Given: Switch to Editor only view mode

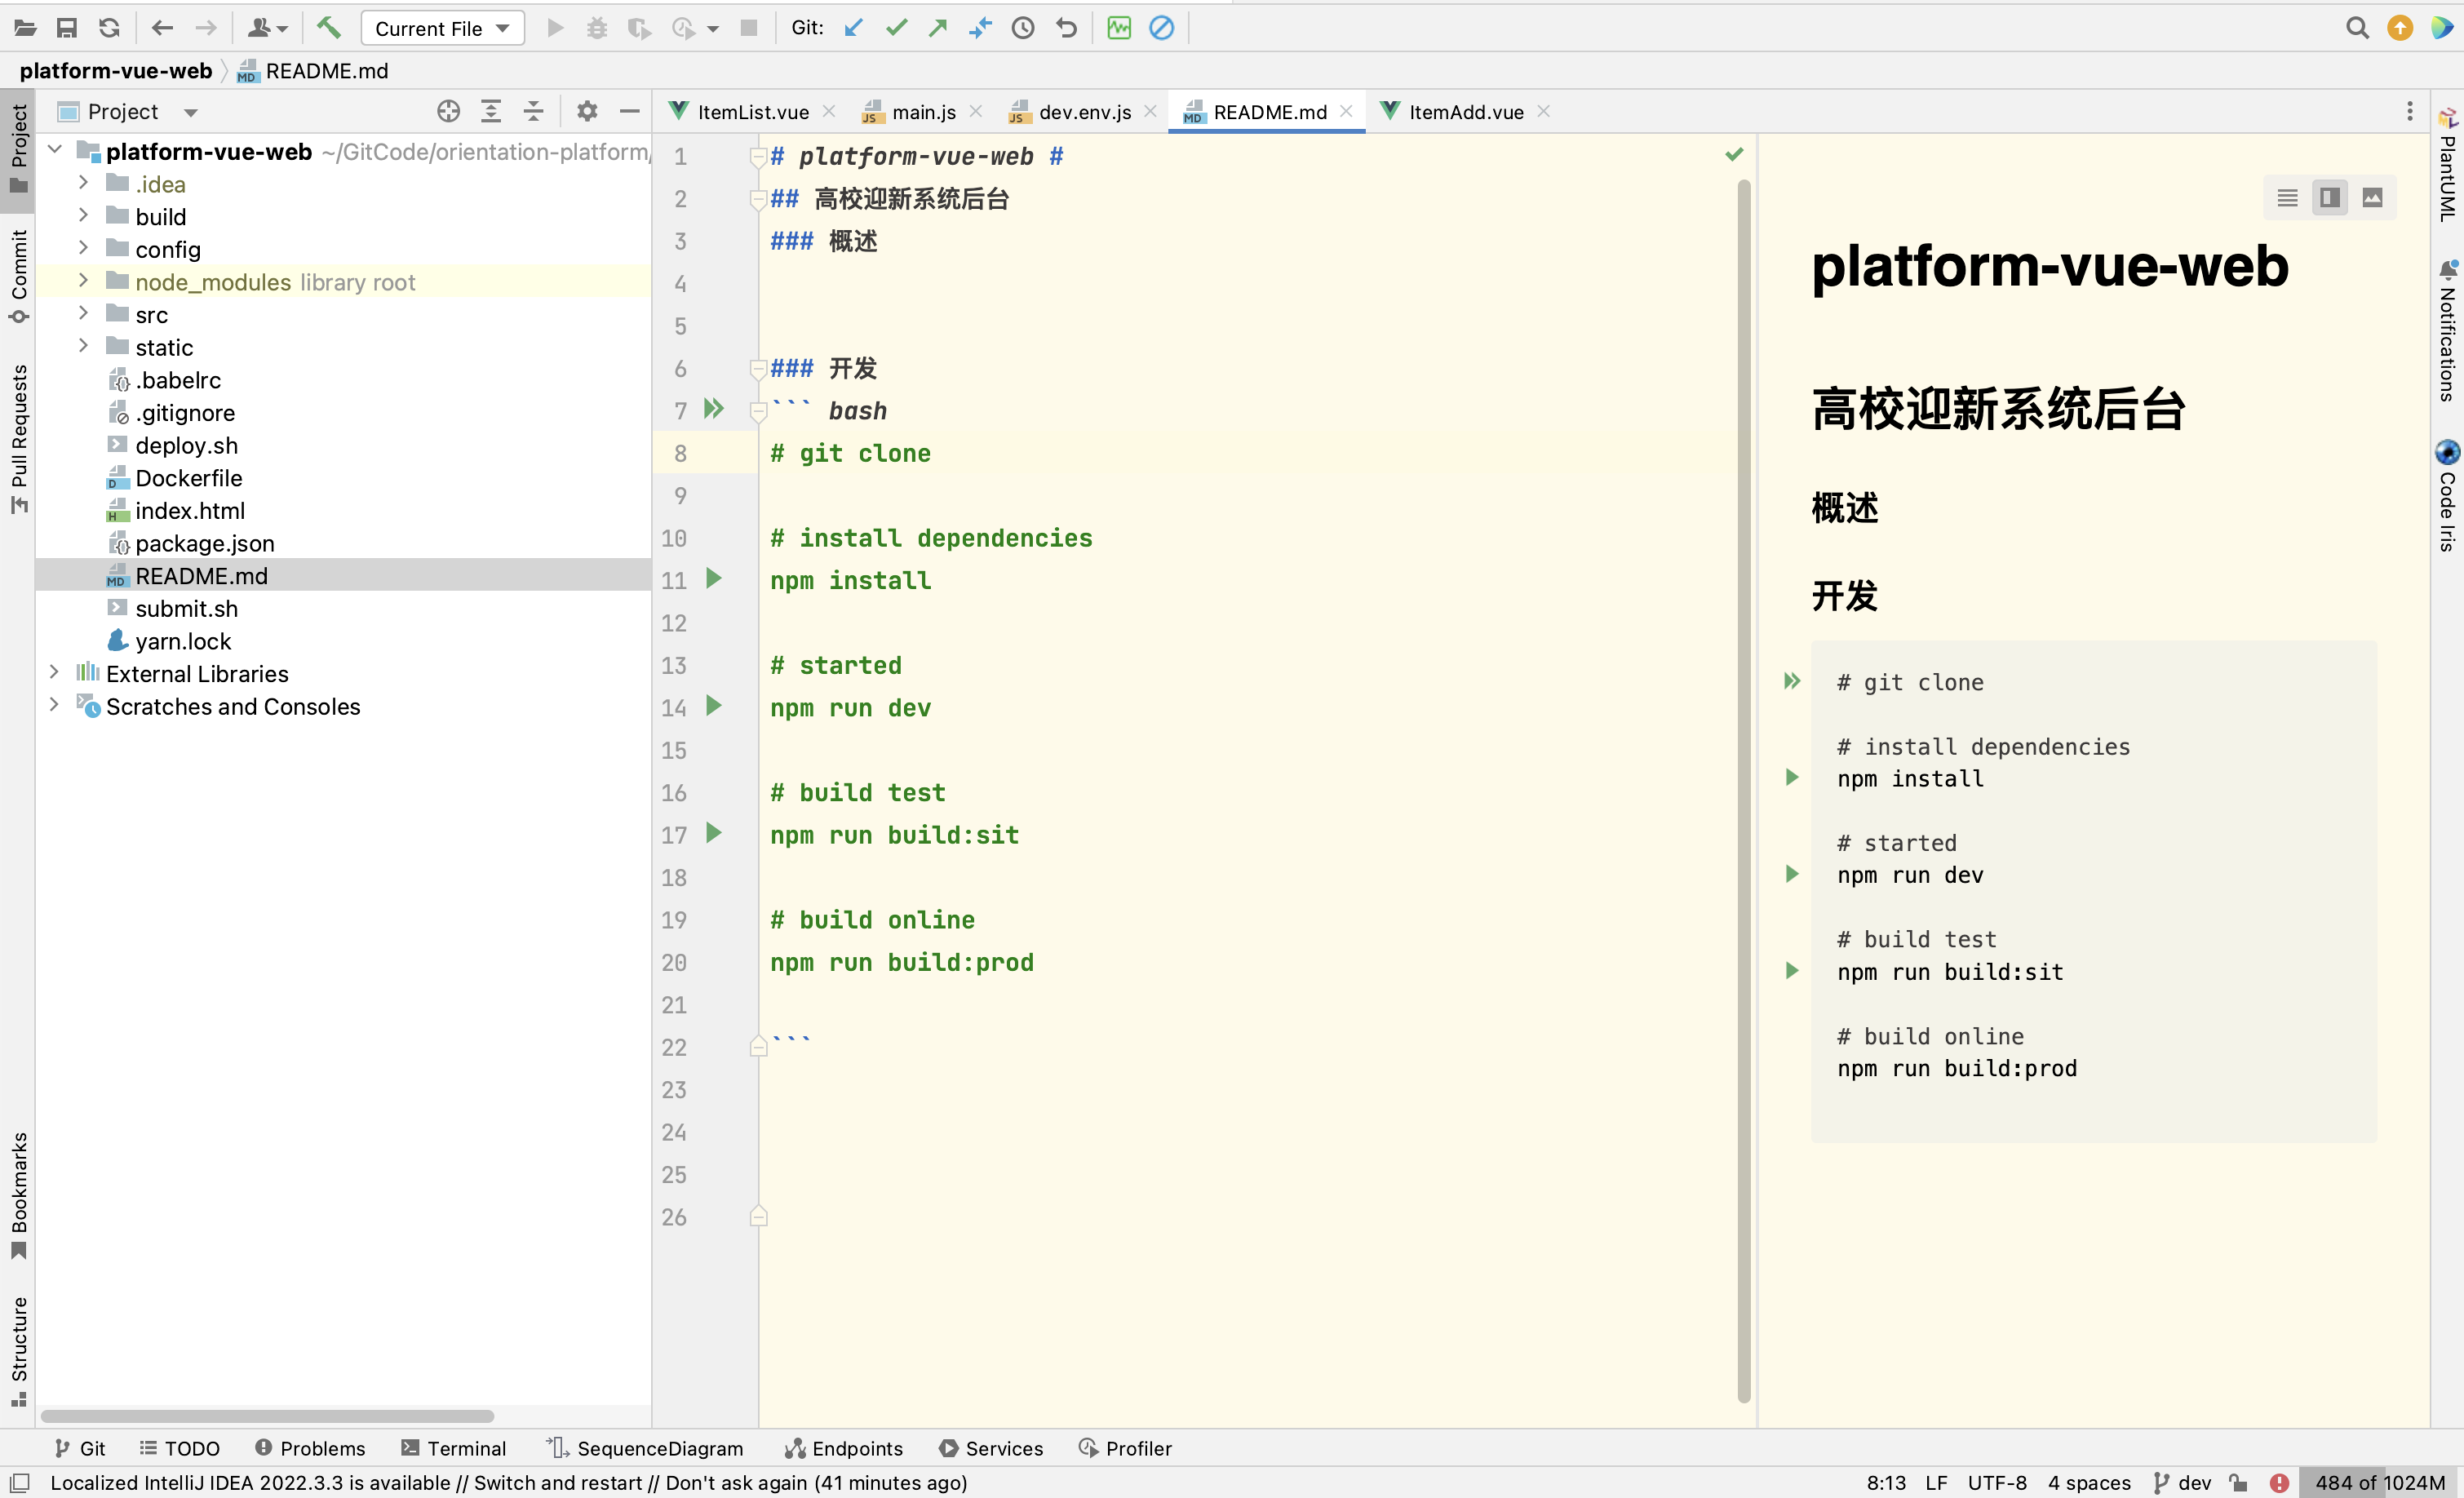Looking at the screenshot, I should 2287,198.
